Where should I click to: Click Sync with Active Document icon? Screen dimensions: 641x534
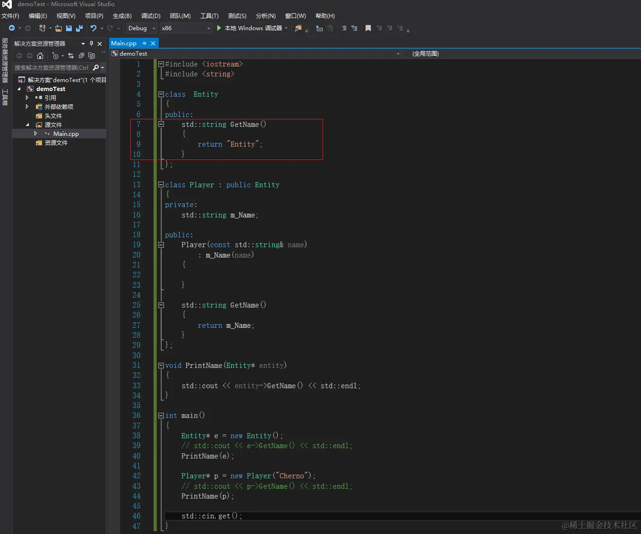click(71, 56)
